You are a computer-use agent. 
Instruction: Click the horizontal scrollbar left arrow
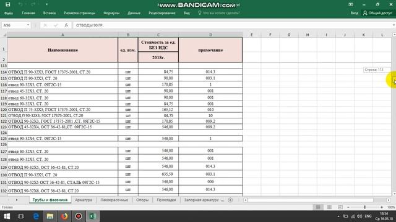pos(246,200)
